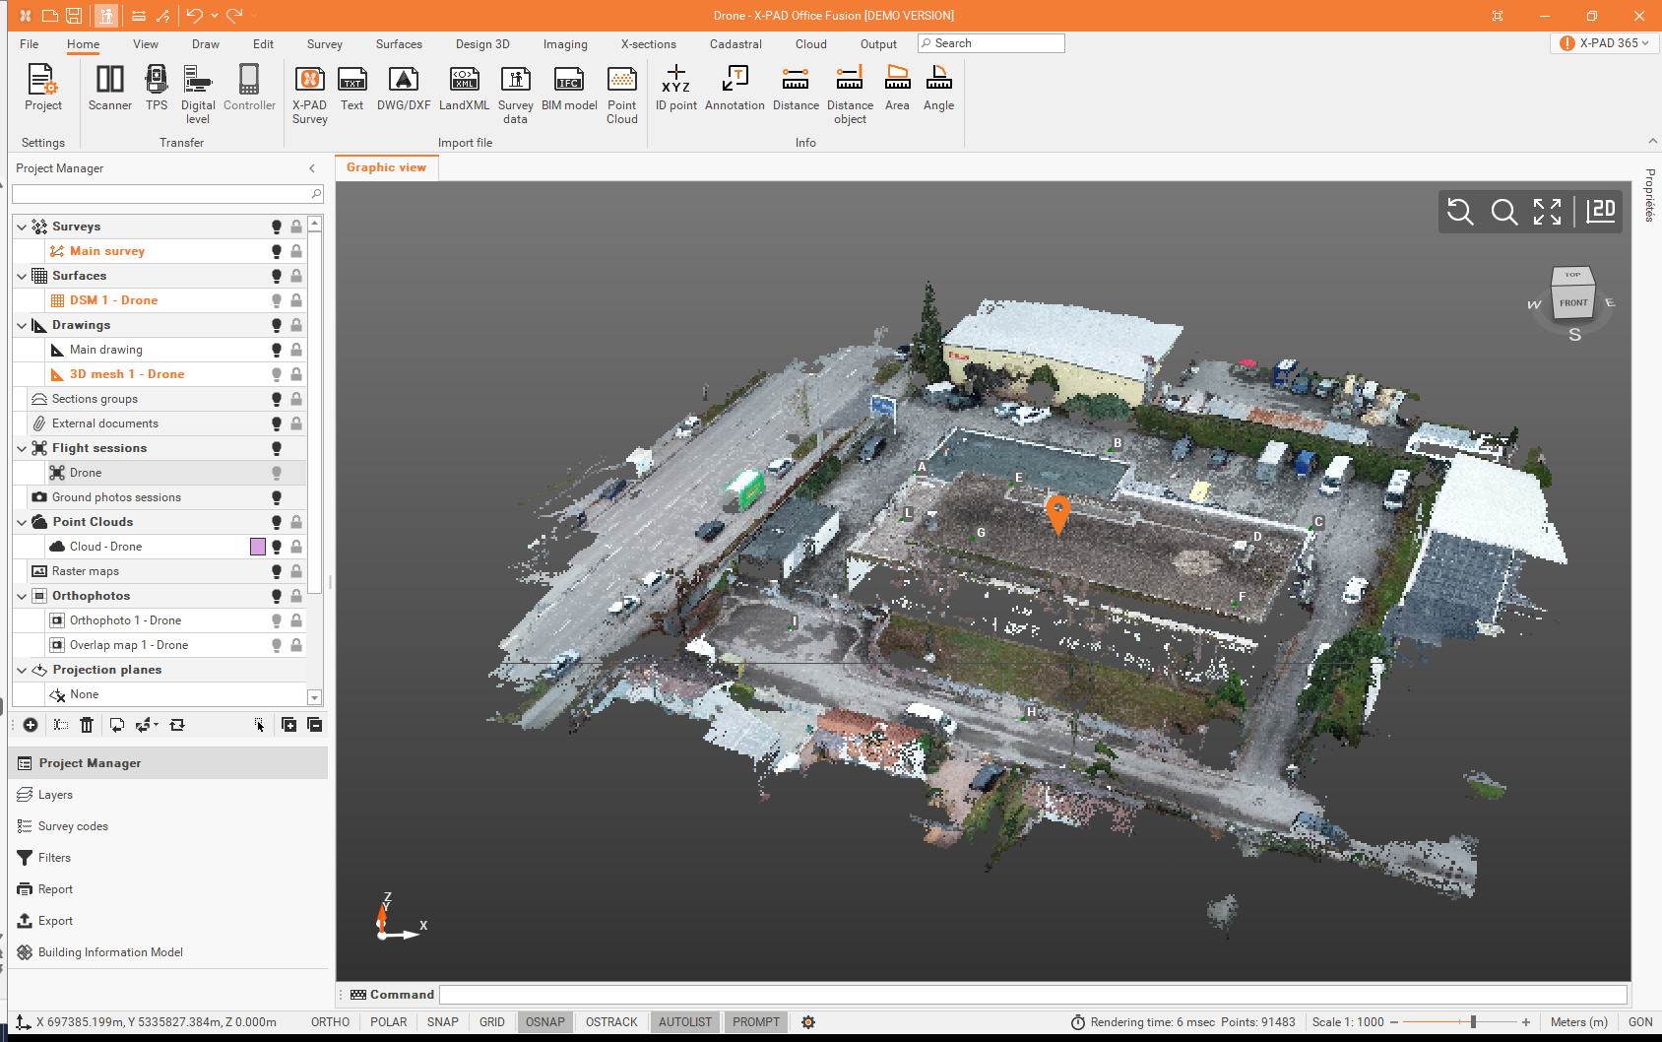The height and width of the screenshot is (1042, 1662).
Task: Select the Distance measurement tool
Action: click(x=796, y=88)
